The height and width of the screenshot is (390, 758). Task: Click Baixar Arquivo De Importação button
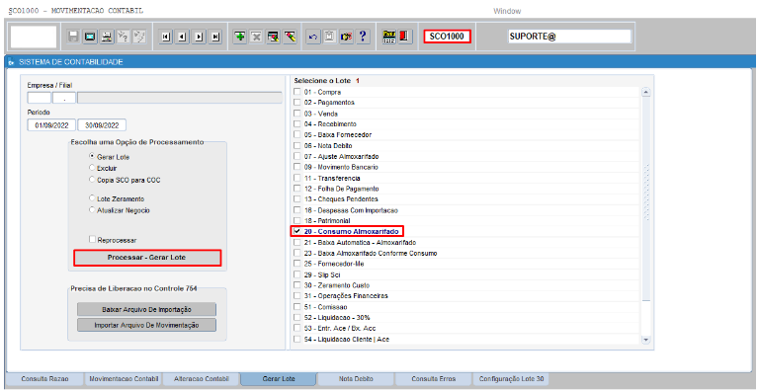pyautogui.click(x=146, y=309)
